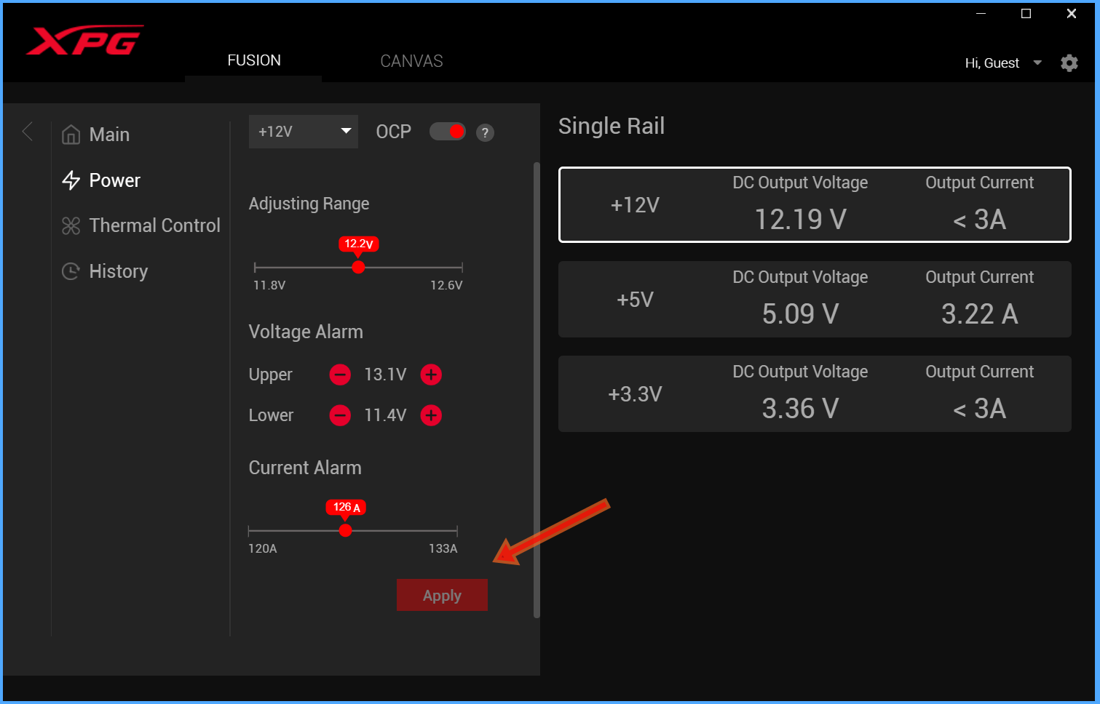Select the +12V rail card
Screen dimensions: 1100x704
[x=815, y=204]
